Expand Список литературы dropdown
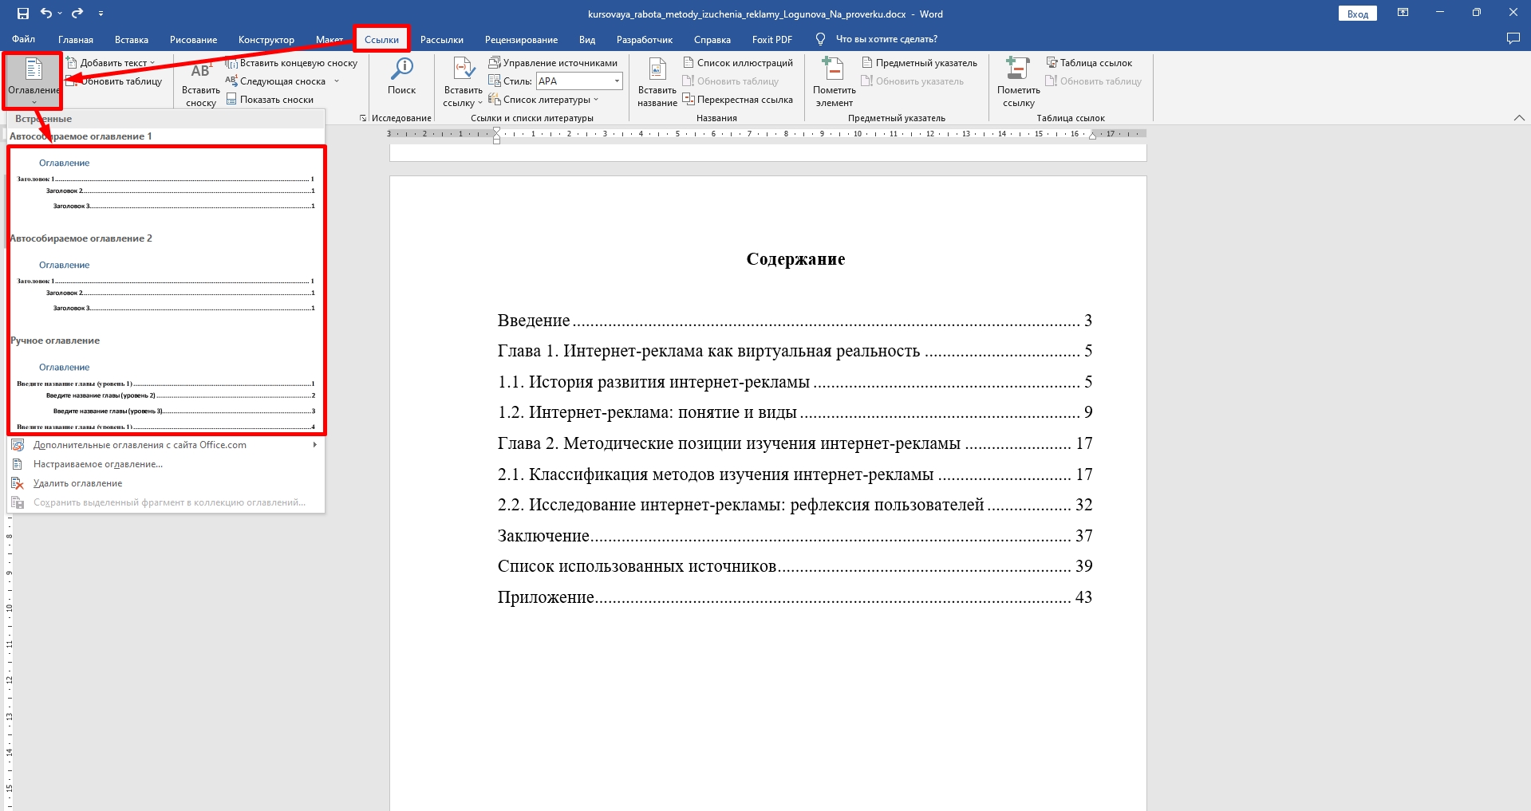The width and height of the screenshot is (1531, 811). (x=596, y=100)
